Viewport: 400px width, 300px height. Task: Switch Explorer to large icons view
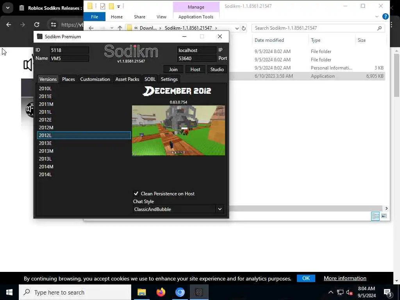[384, 216]
